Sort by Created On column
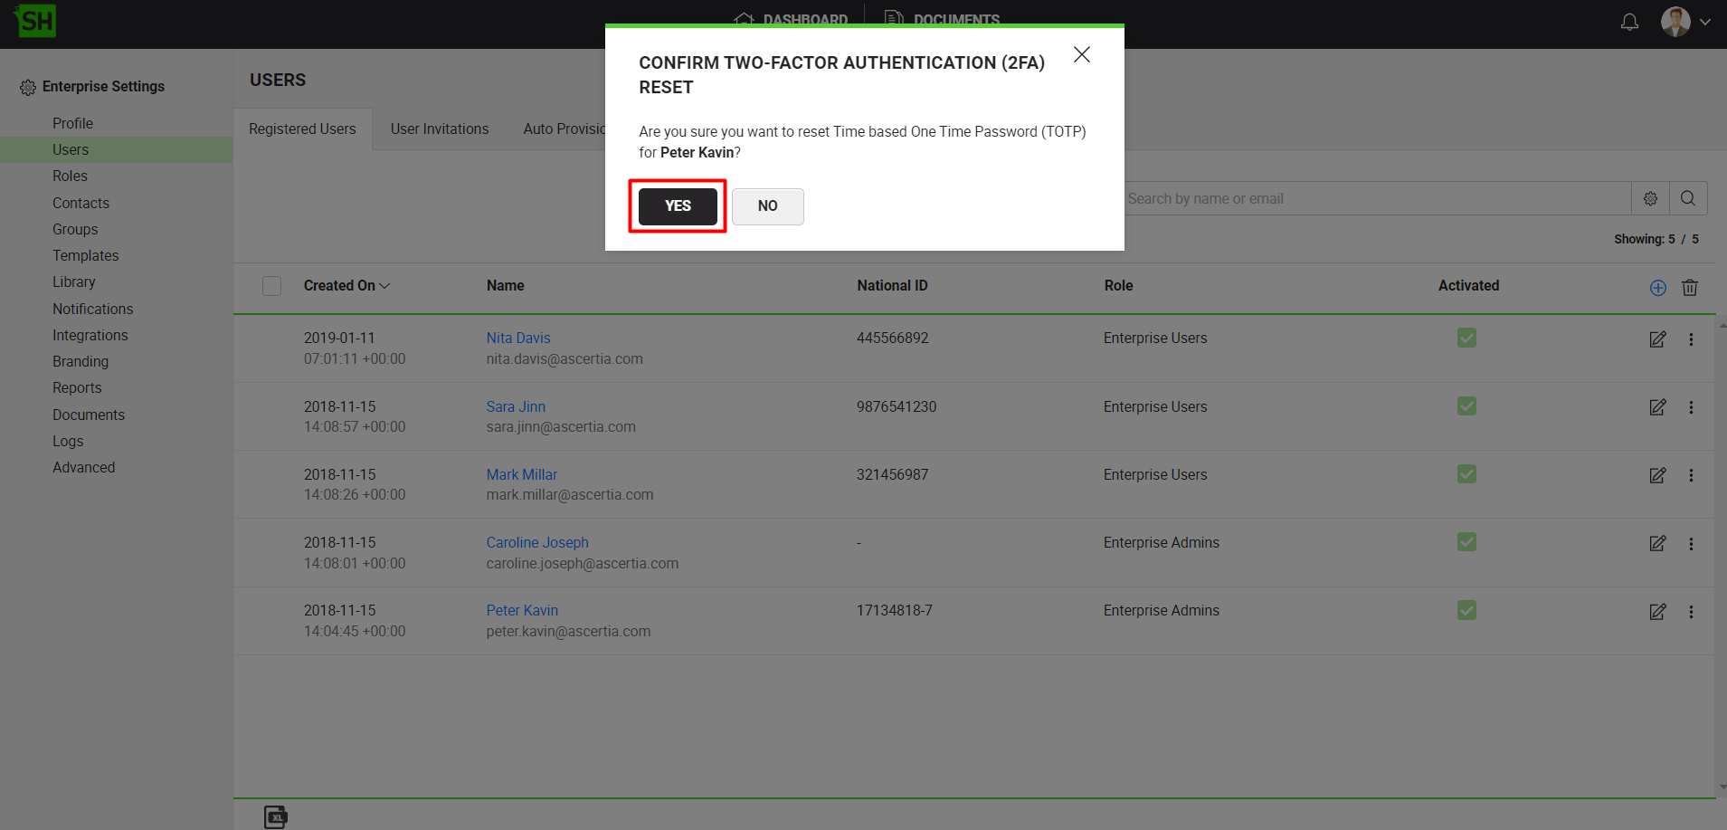The width and height of the screenshot is (1727, 830). (x=346, y=286)
